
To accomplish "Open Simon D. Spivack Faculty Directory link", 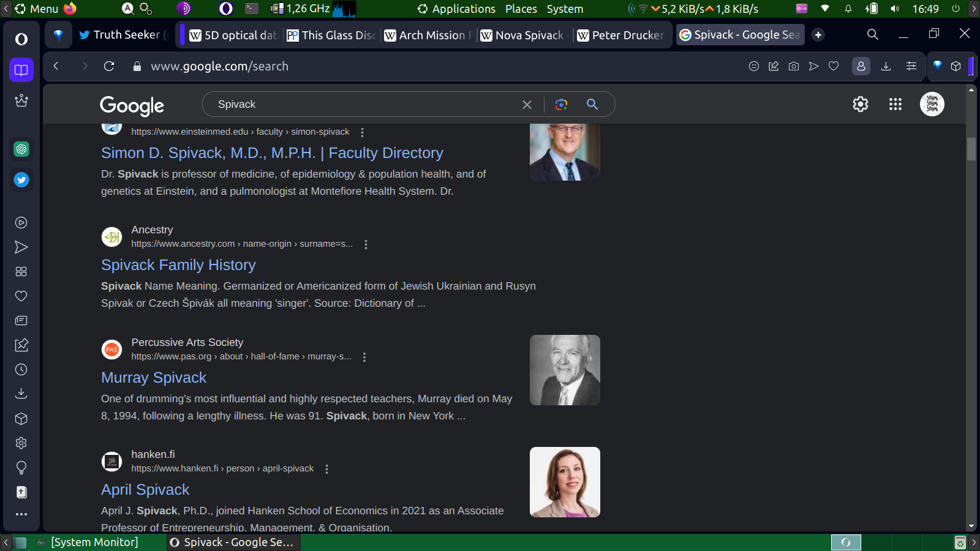I will click(272, 153).
